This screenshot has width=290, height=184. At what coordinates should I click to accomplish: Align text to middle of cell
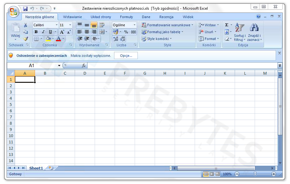87,25
